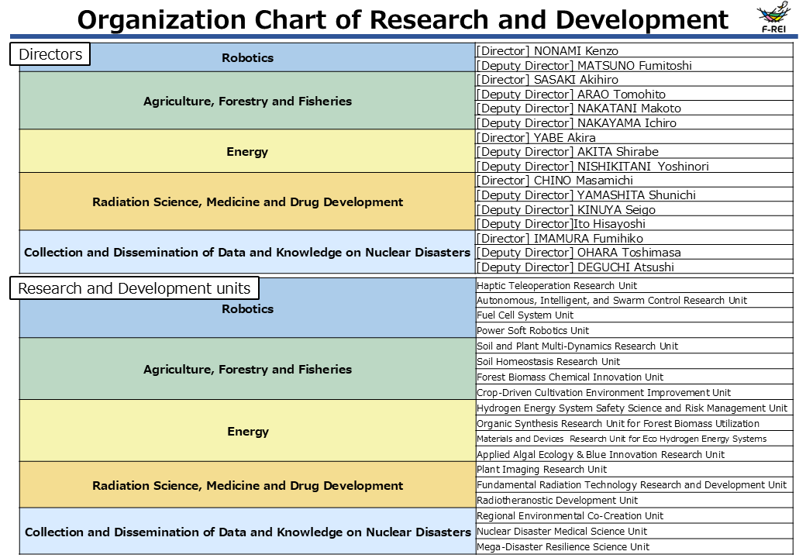Click the Organization Chart title heading
The height and width of the screenshot is (558, 806).
[x=402, y=19]
